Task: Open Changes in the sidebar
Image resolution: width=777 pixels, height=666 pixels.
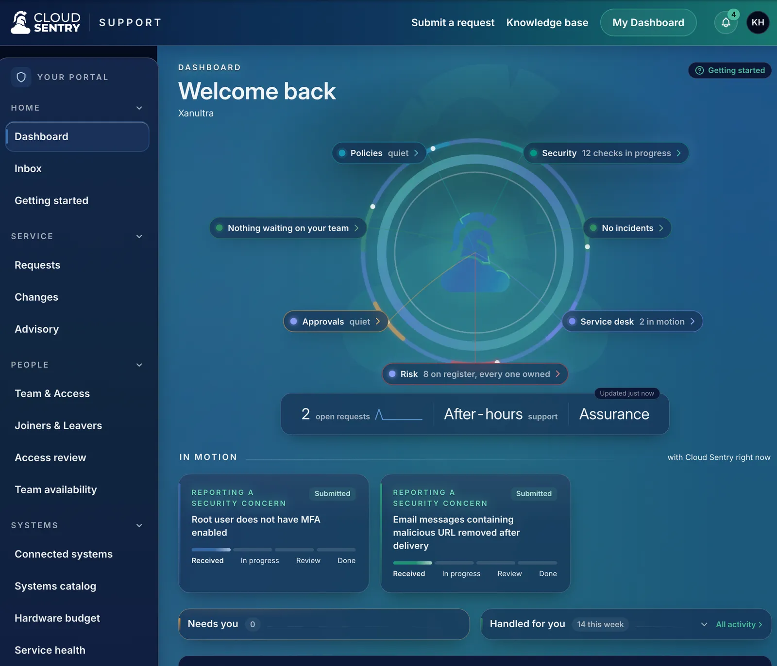Action: coord(77,297)
